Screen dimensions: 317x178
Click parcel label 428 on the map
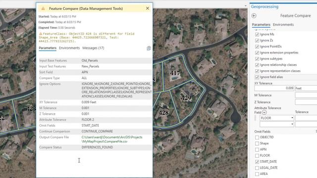(x=163, y=113)
